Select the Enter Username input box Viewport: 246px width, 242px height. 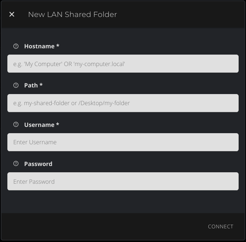click(123, 142)
